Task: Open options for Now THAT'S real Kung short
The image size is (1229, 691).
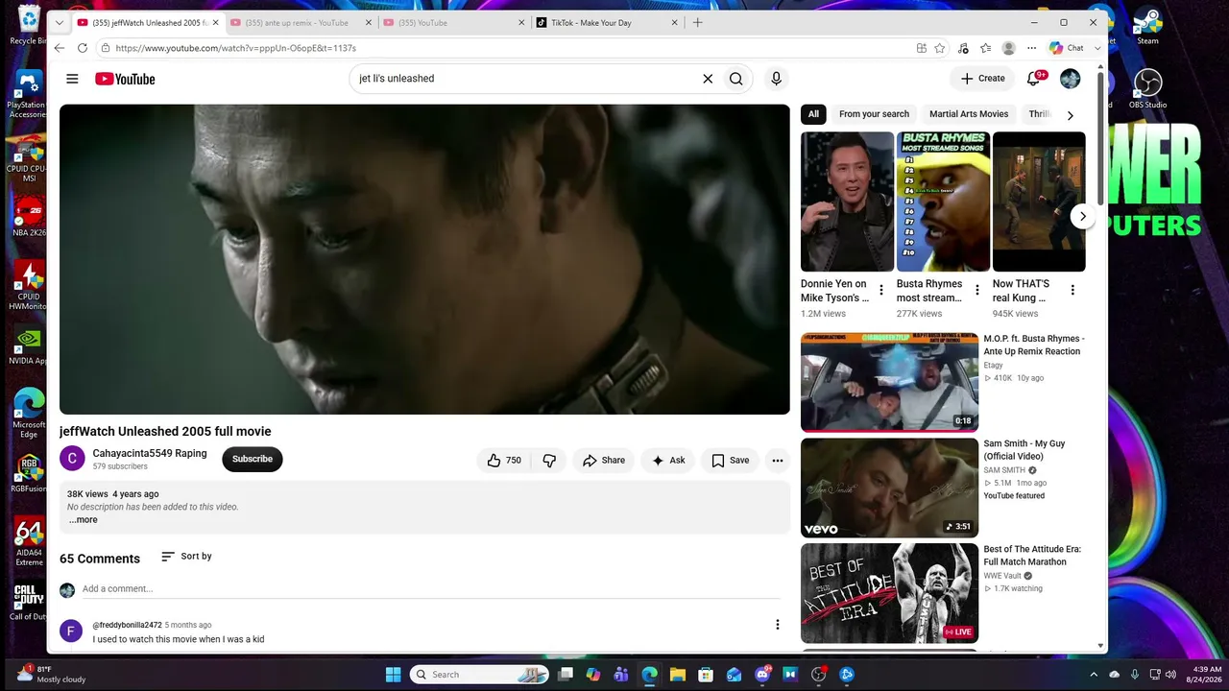Action: pos(1072,290)
